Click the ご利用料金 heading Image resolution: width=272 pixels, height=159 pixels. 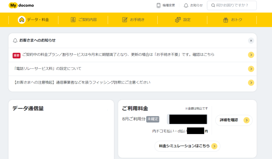(135, 108)
